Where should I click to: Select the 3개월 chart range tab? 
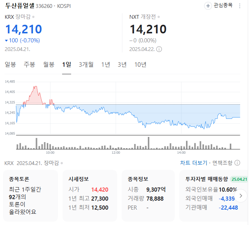click(x=86, y=64)
